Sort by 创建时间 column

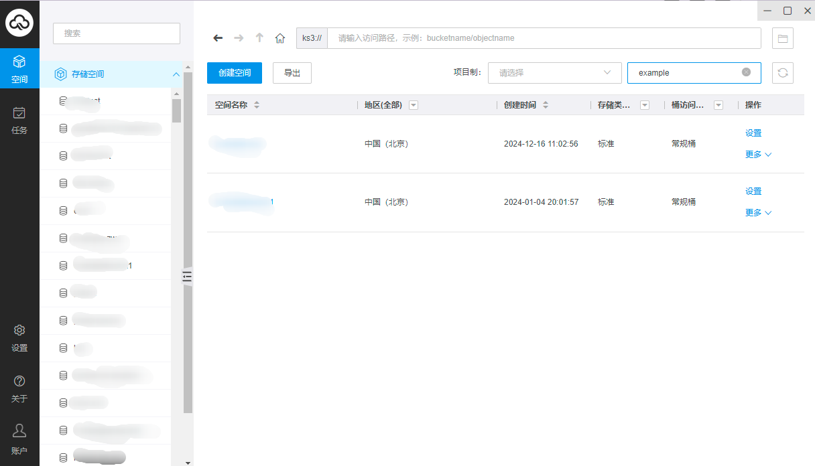(x=546, y=105)
